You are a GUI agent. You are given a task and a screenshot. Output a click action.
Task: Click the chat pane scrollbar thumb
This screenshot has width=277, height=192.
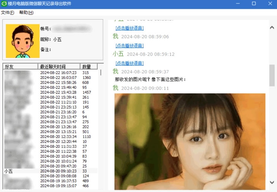272,75
